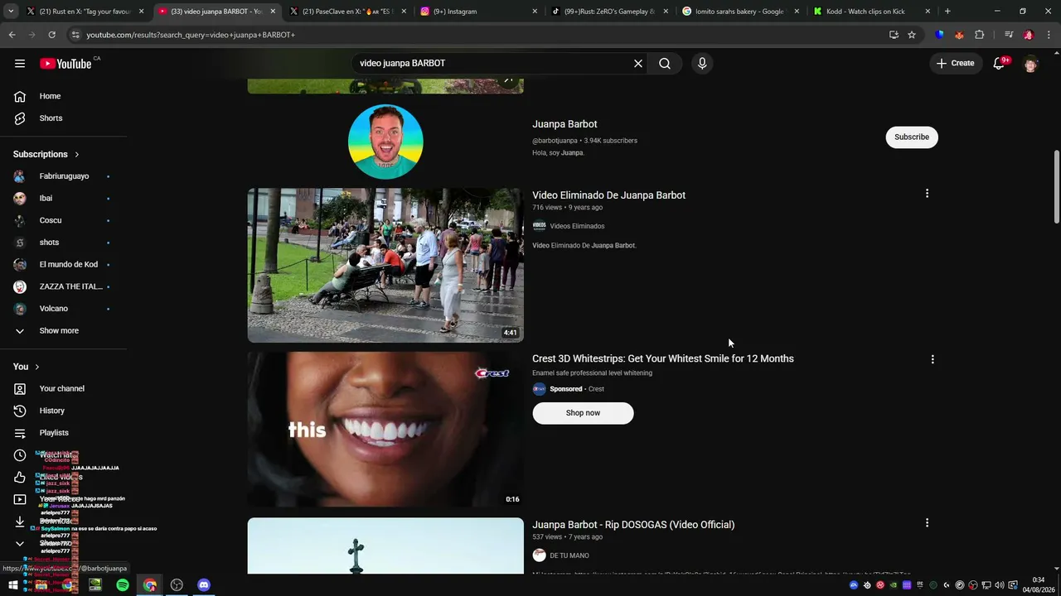The image size is (1061, 596).
Task: Open action menu for Video Eliminado De Juanpa Barbot
Action: coord(927,194)
